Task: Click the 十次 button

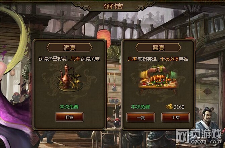Action: point(175,117)
